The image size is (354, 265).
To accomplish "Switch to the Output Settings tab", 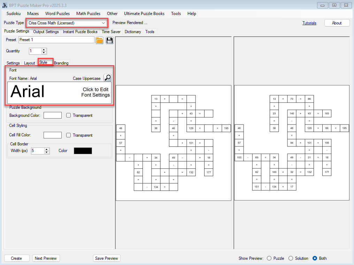I will (x=46, y=32).
